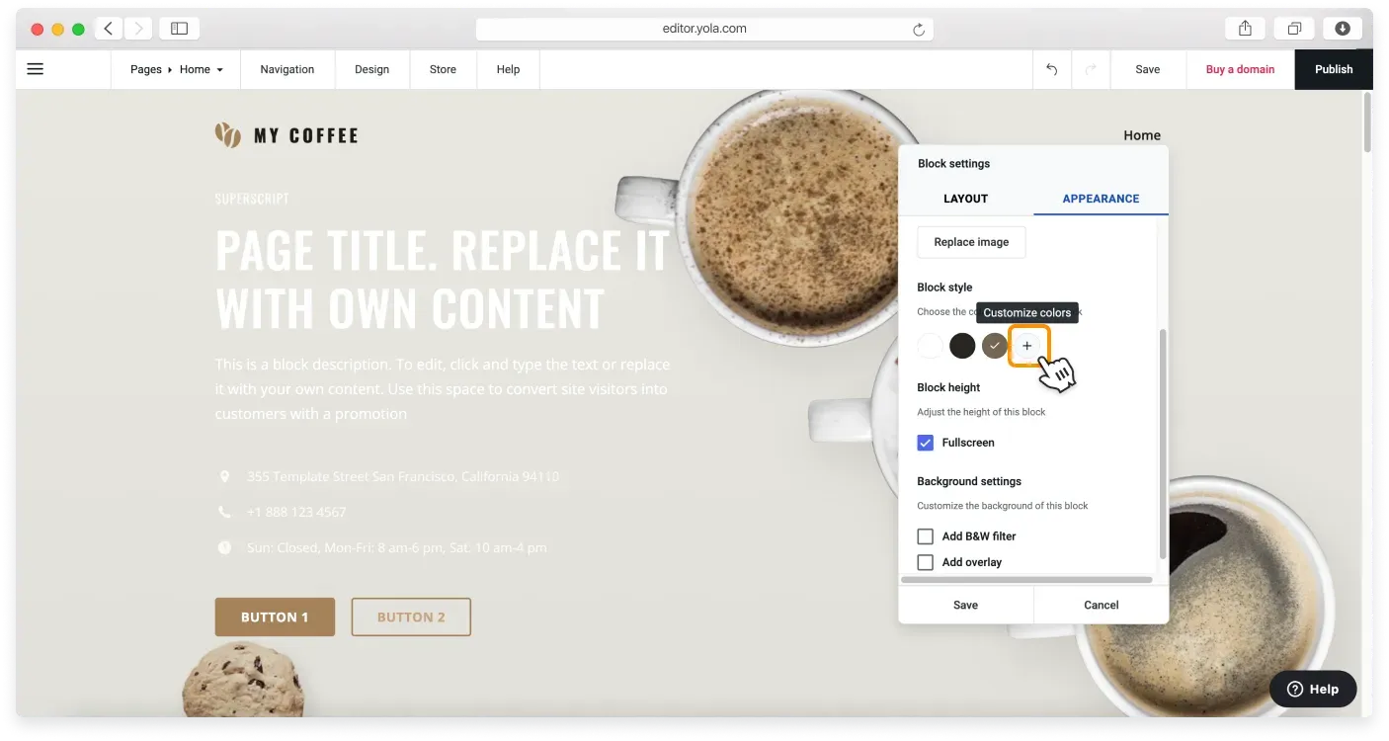Click the browser share icon

point(1246,29)
